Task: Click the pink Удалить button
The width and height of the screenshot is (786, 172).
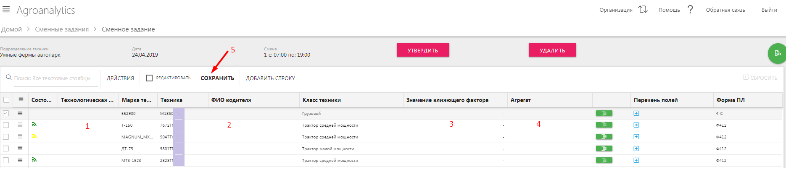Action: point(552,50)
